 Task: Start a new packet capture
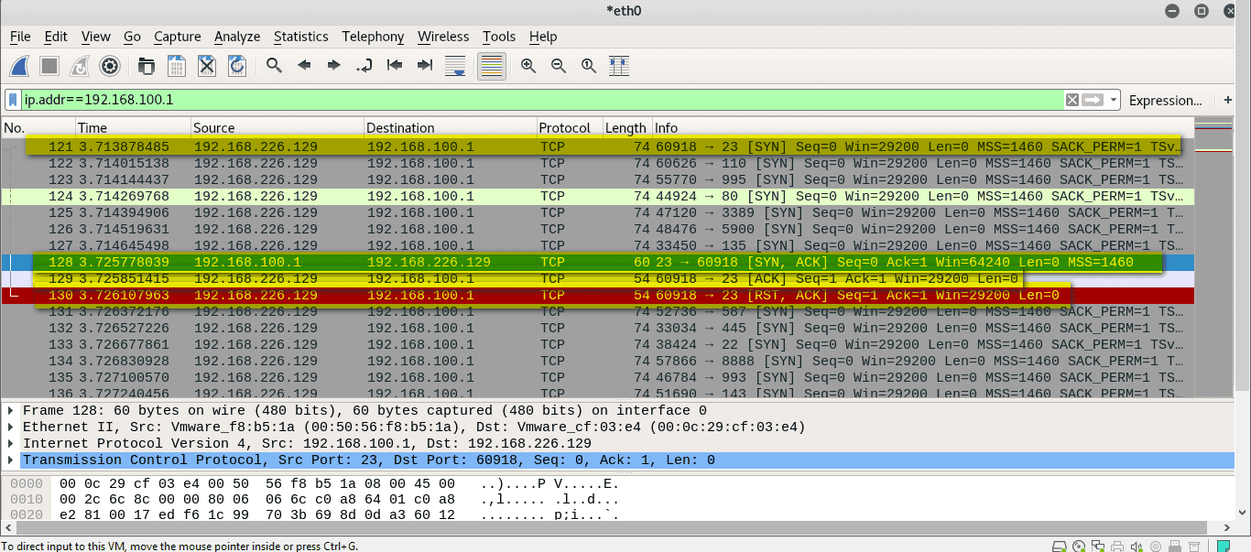pyautogui.click(x=19, y=65)
